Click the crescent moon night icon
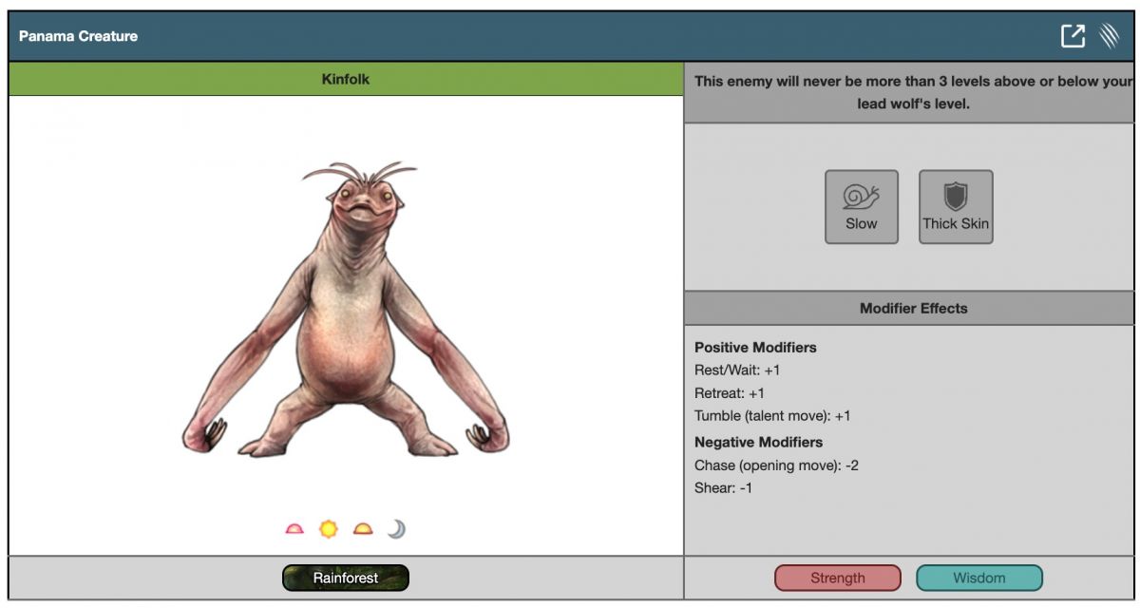Image resolution: width=1140 pixels, height=608 pixels. coord(396,529)
